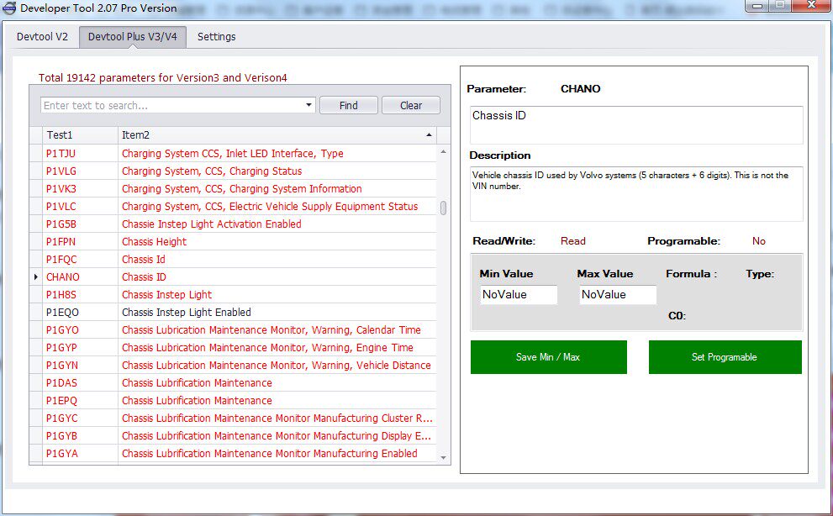Click 'Total 19142 parameters' heading text
This screenshot has width=833, height=516.
click(x=162, y=77)
